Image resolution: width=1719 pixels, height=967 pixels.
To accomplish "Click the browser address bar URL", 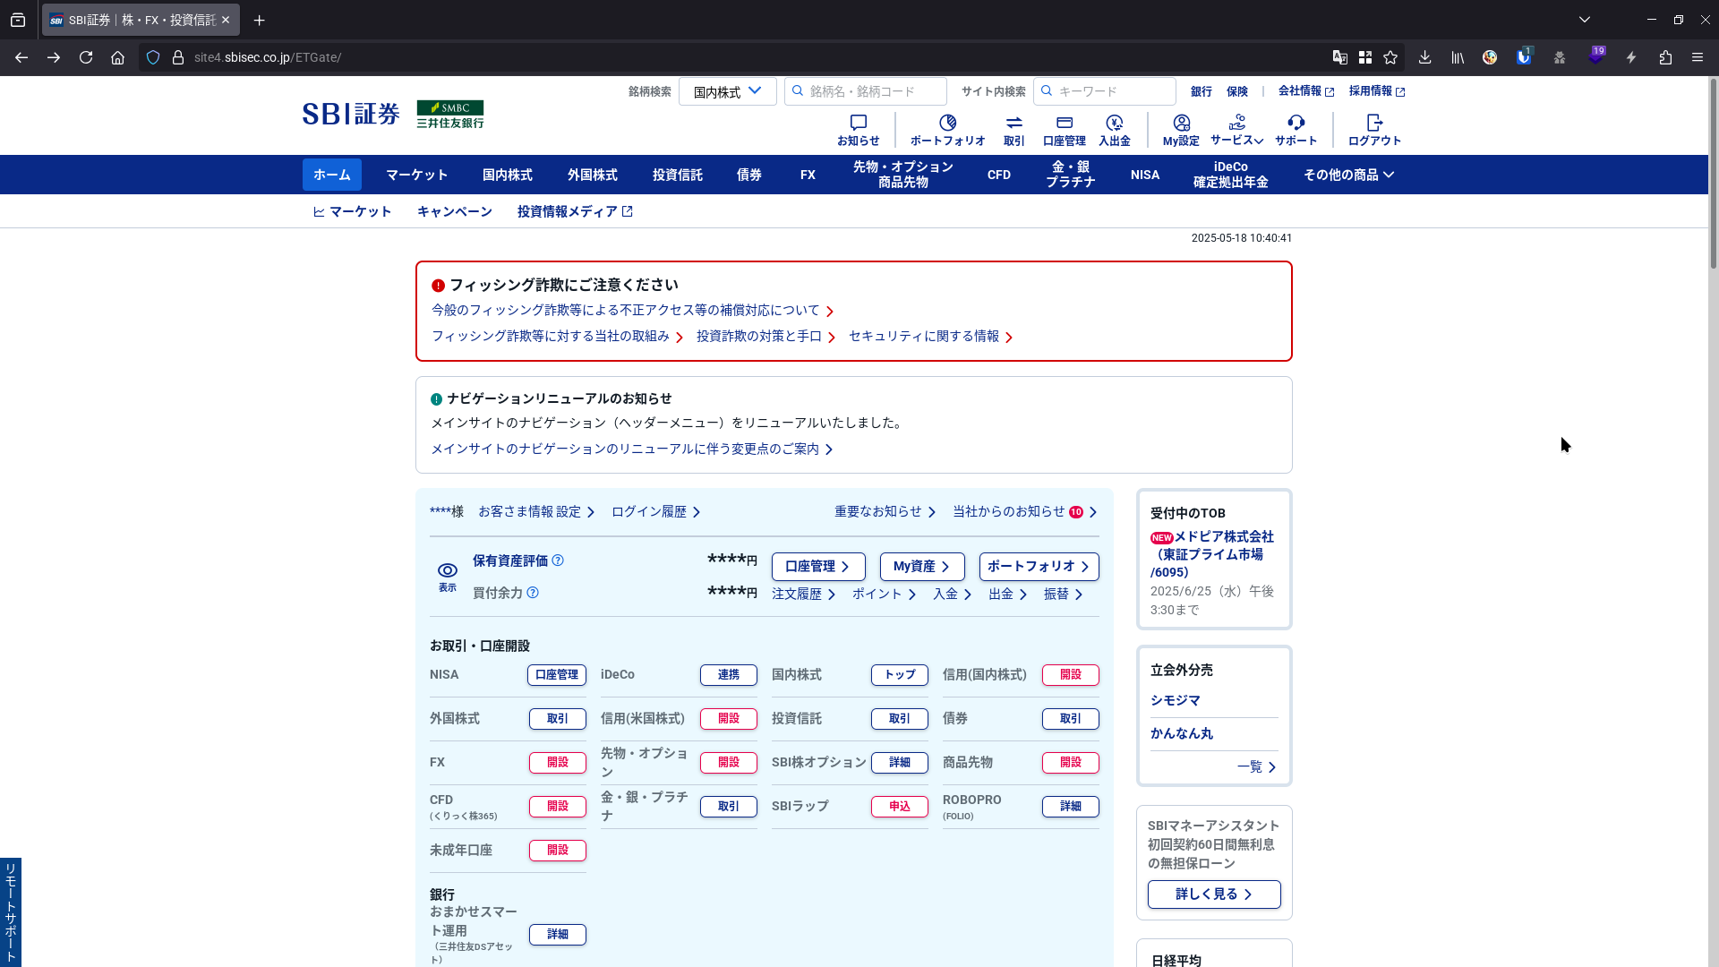I will click(268, 57).
